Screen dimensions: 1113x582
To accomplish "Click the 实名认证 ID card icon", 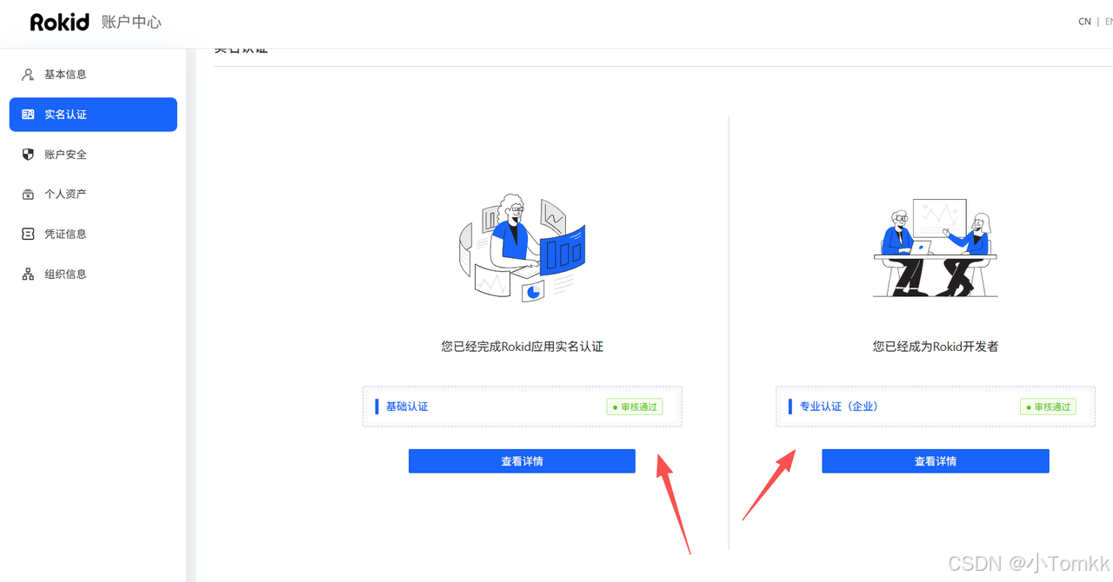I will (x=28, y=115).
